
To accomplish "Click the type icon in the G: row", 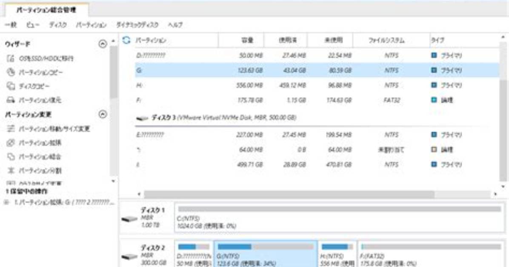I will [434, 70].
